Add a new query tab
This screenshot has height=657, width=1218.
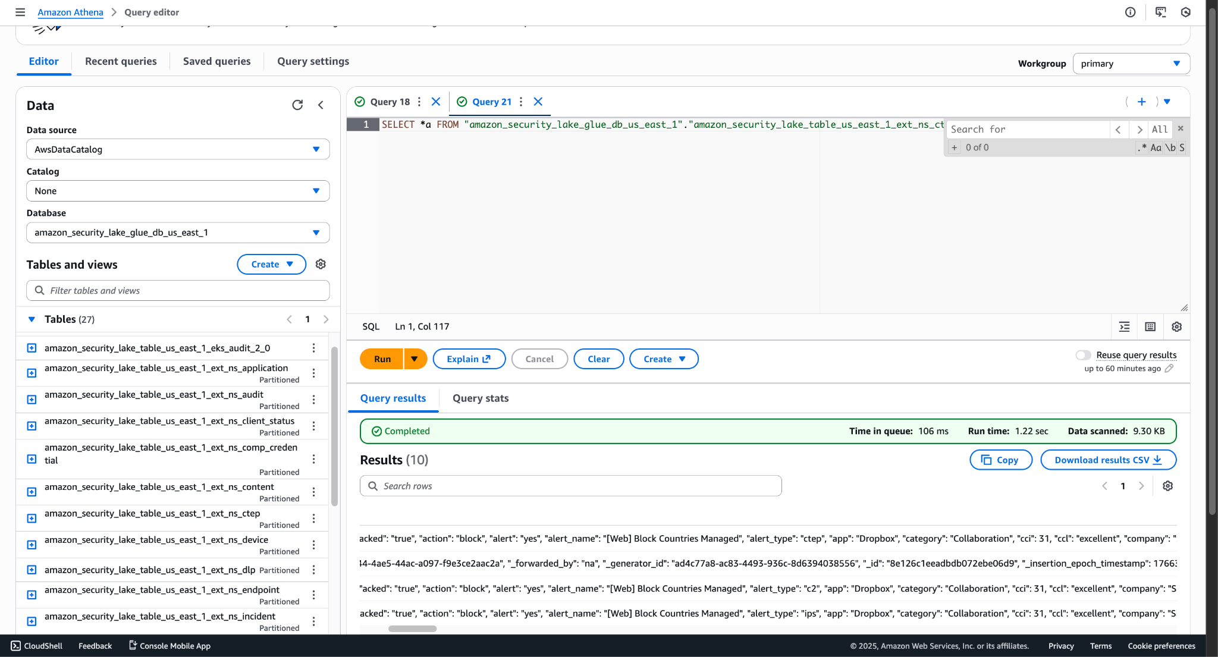pyautogui.click(x=1141, y=102)
